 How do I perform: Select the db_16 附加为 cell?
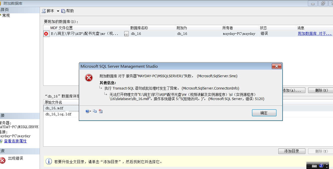click(x=198, y=34)
